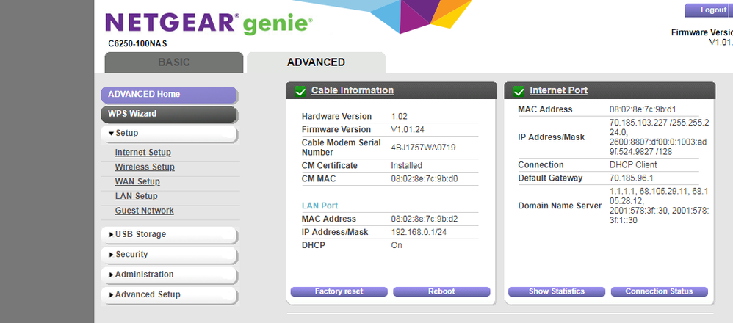Screen dimensions: 733x323
Task: Click the Show Statistics button
Action: (x=557, y=291)
